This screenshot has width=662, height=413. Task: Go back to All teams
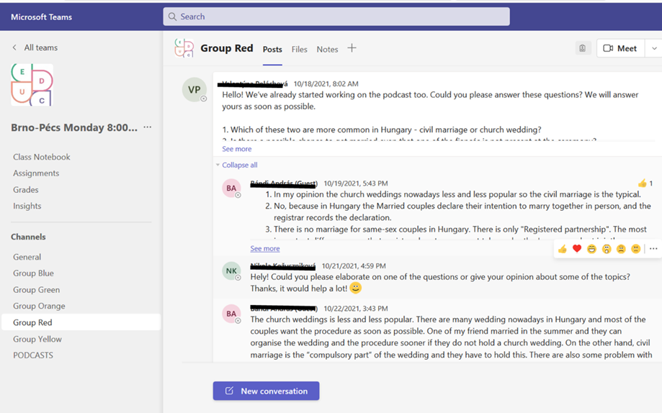point(35,47)
